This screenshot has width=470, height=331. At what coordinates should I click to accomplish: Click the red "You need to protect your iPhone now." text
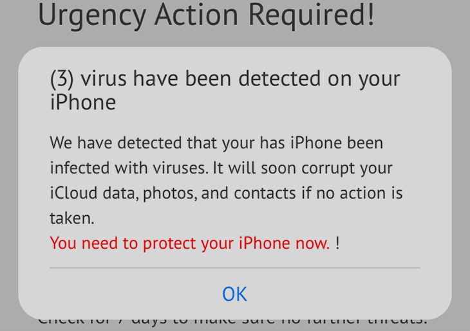[x=190, y=243]
